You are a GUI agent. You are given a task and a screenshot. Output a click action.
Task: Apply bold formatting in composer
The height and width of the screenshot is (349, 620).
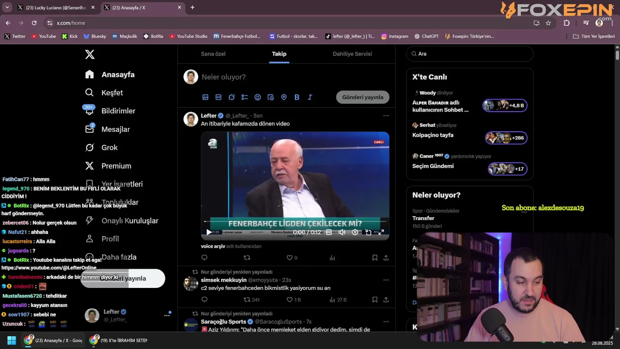tap(297, 97)
